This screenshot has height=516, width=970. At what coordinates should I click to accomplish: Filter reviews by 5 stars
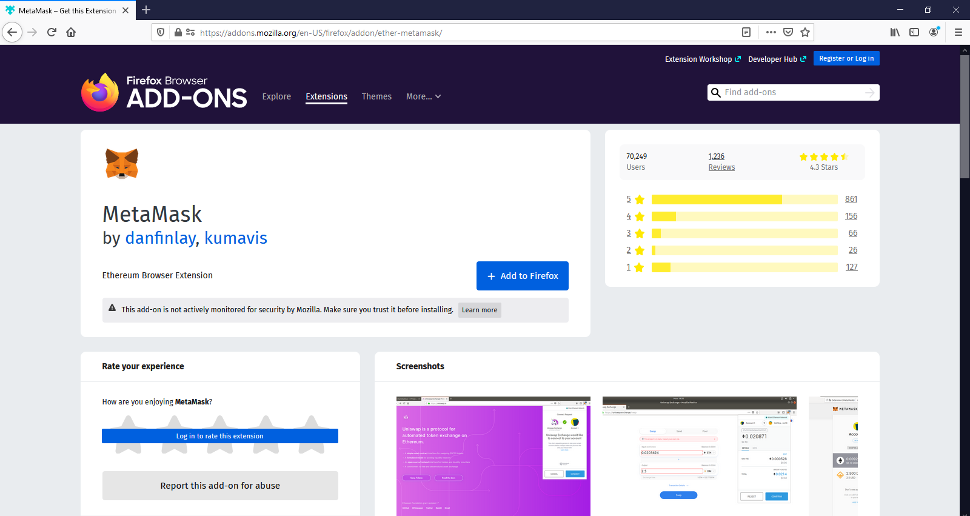click(635, 199)
